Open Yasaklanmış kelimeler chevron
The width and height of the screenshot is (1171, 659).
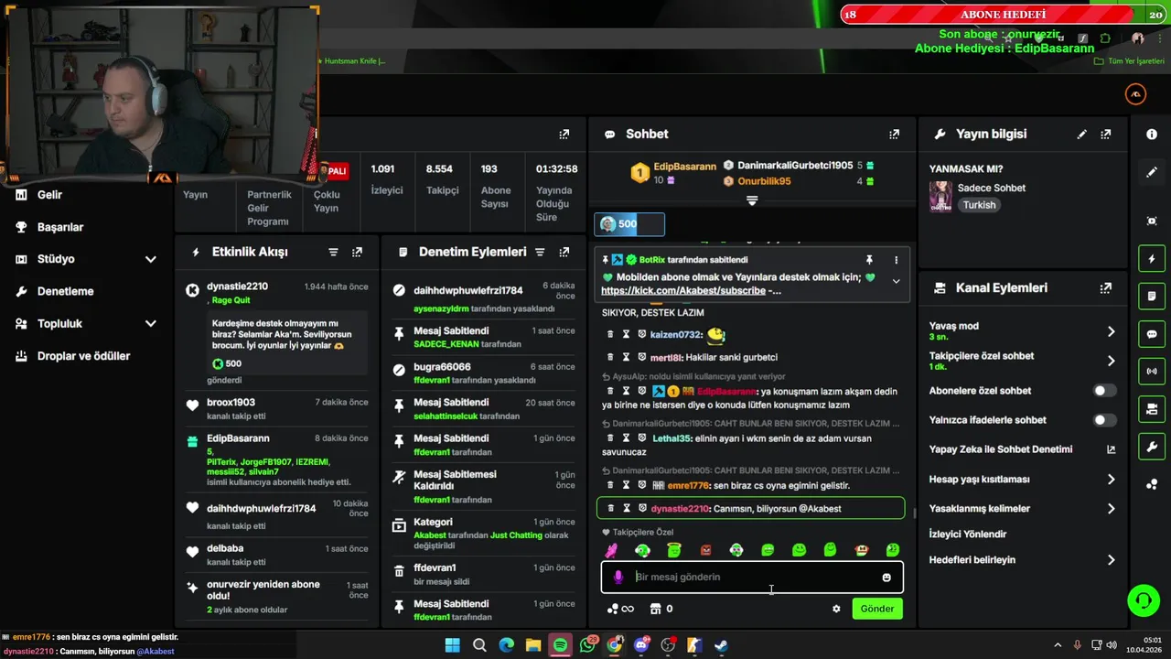pyautogui.click(x=1111, y=509)
